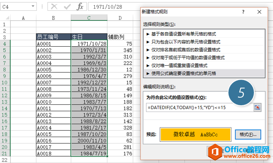Select row 4 header
Image resolution: width=273 pixels, height=163 pixels.
click(x=5, y=43)
